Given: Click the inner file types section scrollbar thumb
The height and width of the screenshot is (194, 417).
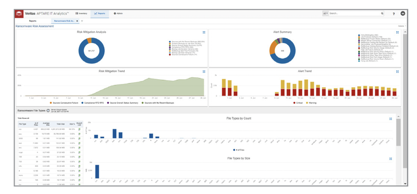Looking at the screenshot, I should coord(398,132).
